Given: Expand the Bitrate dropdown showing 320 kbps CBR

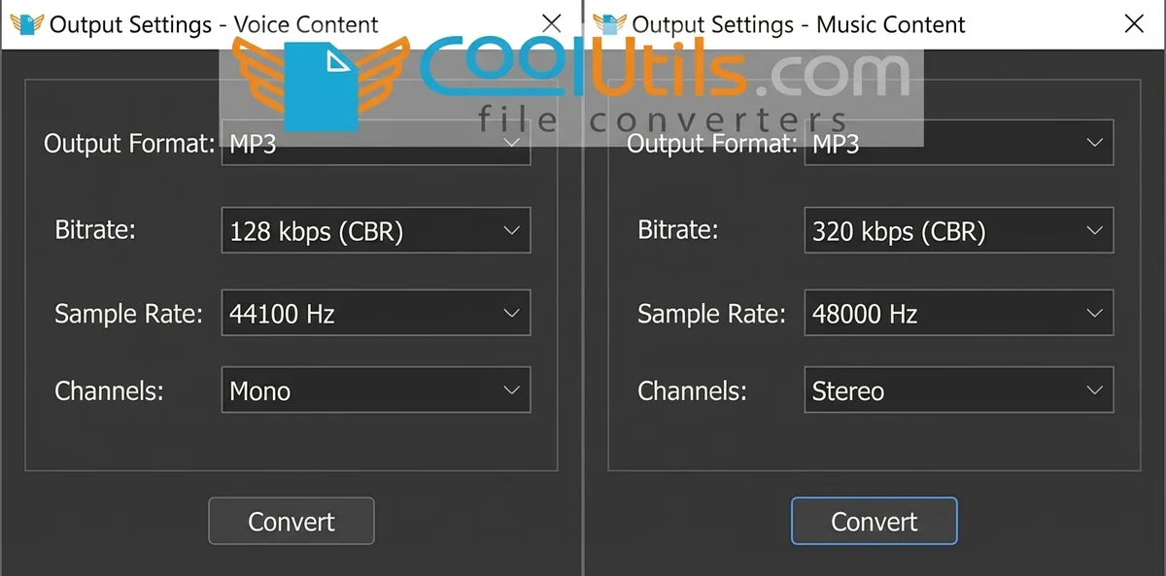Looking at the screenshot, I should pyautogui.click(x=959, y=230).
